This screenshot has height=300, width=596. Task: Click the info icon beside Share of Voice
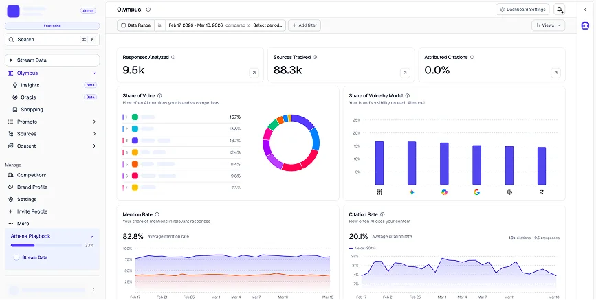[160, 96]
